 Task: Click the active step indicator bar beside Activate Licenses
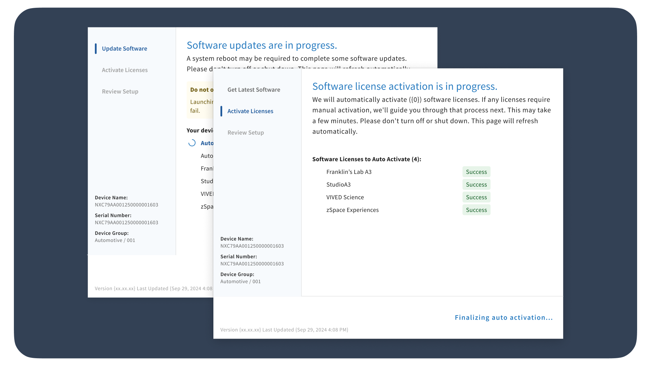(222, 111)
